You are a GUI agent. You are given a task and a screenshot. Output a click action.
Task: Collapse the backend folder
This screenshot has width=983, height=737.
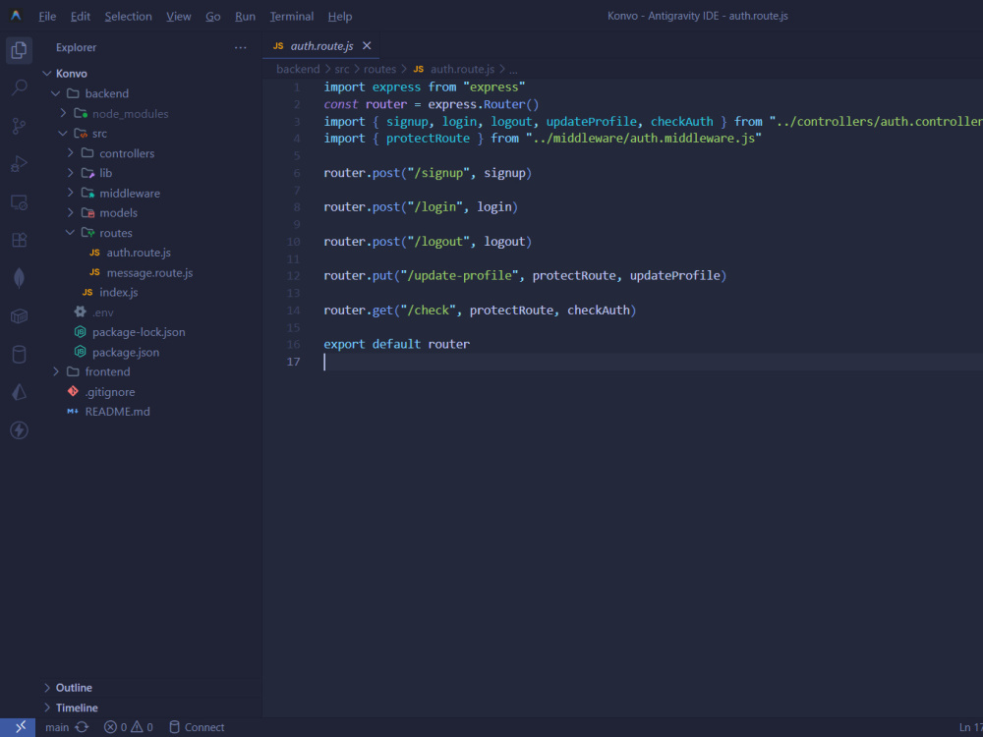56,93
